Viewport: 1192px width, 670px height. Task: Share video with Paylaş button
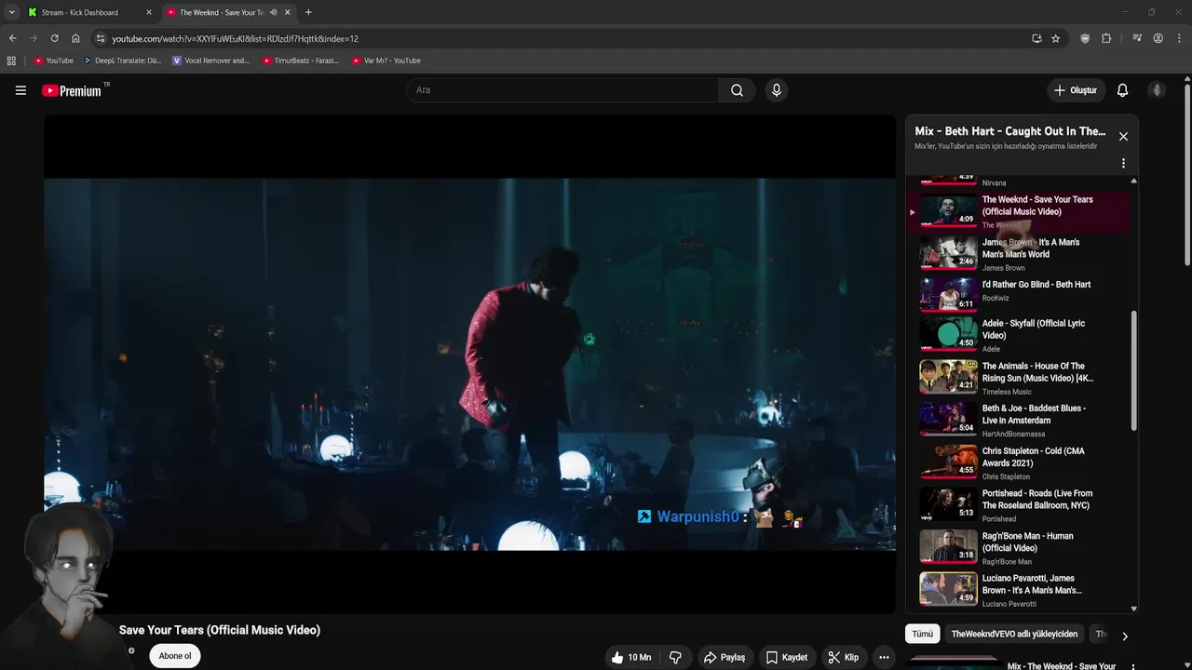click(724, 657)
